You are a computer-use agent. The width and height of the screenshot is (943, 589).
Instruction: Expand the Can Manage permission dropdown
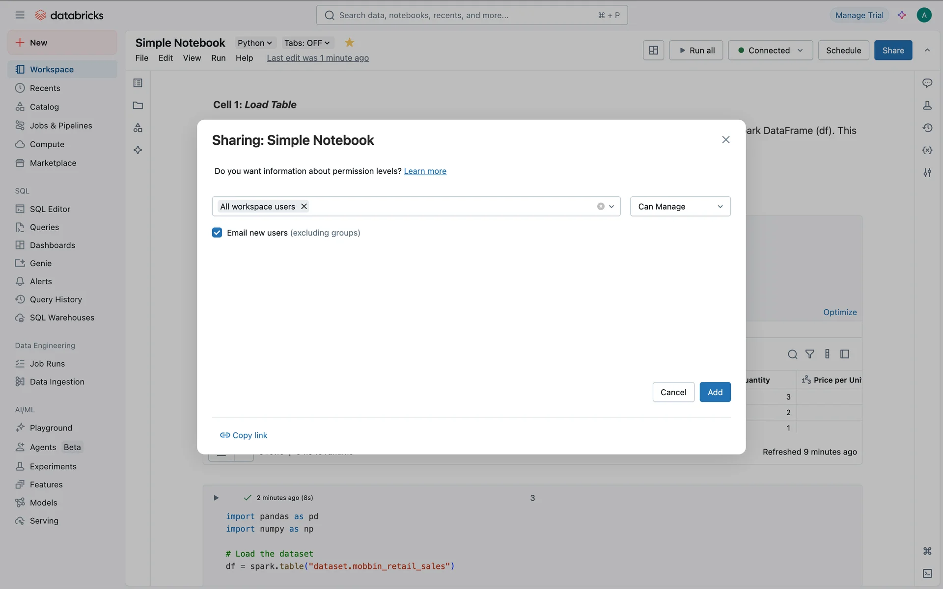coord(680,207)
